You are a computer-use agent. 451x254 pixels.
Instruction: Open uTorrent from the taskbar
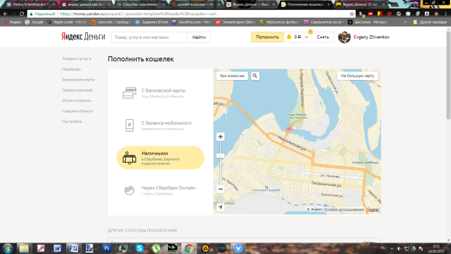point(156,248)
